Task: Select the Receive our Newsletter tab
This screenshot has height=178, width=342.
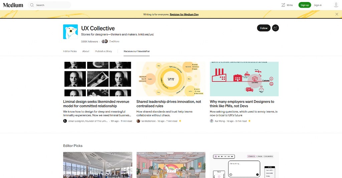Action: coord(137,51)
